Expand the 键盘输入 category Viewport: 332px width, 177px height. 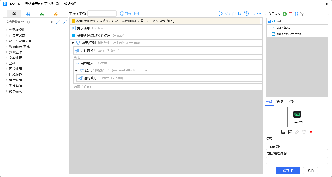pos(6,91)
